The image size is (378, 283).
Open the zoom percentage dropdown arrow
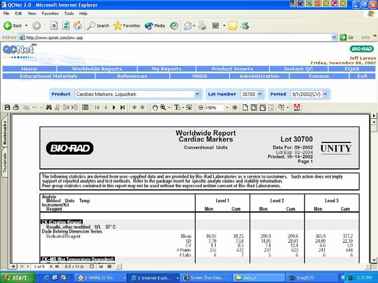coord(227,107)
